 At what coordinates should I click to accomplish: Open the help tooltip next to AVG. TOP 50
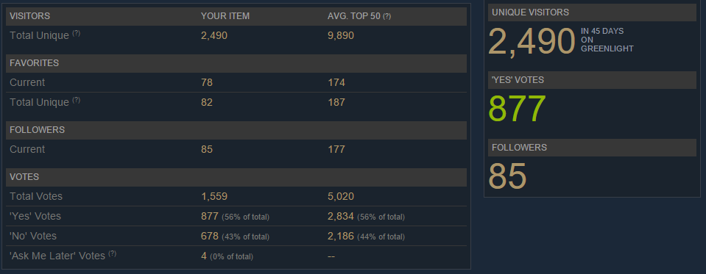386,17
